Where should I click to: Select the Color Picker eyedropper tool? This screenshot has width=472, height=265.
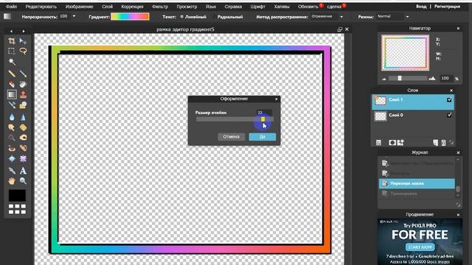[12, 171]
